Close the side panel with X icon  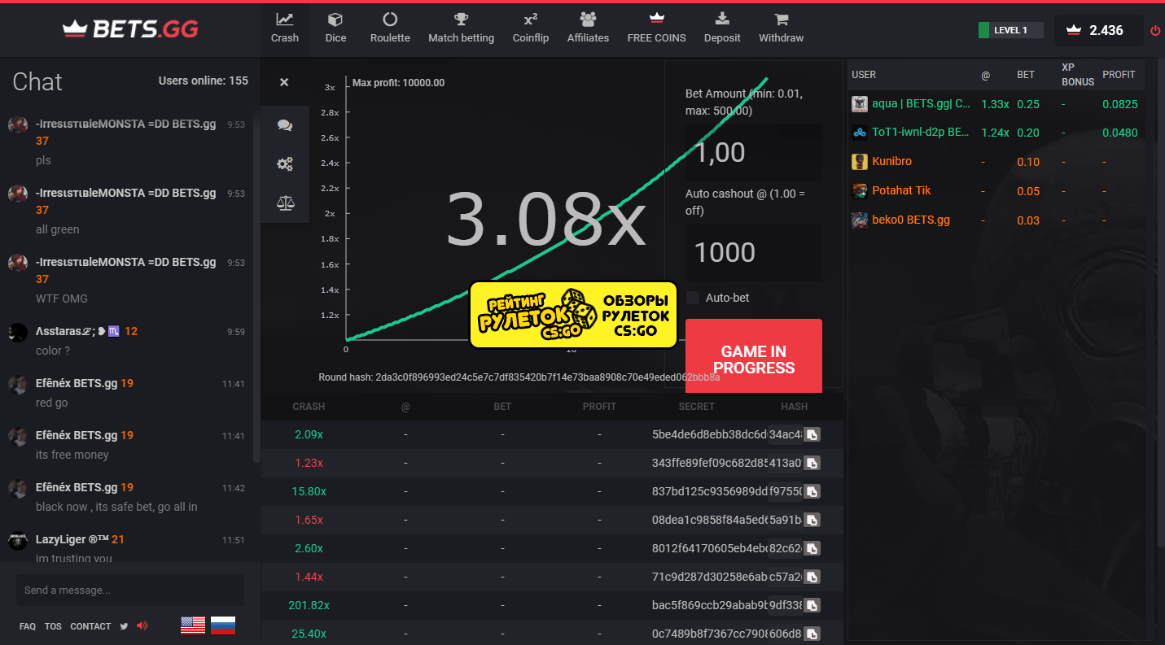[x=284, y=82]
